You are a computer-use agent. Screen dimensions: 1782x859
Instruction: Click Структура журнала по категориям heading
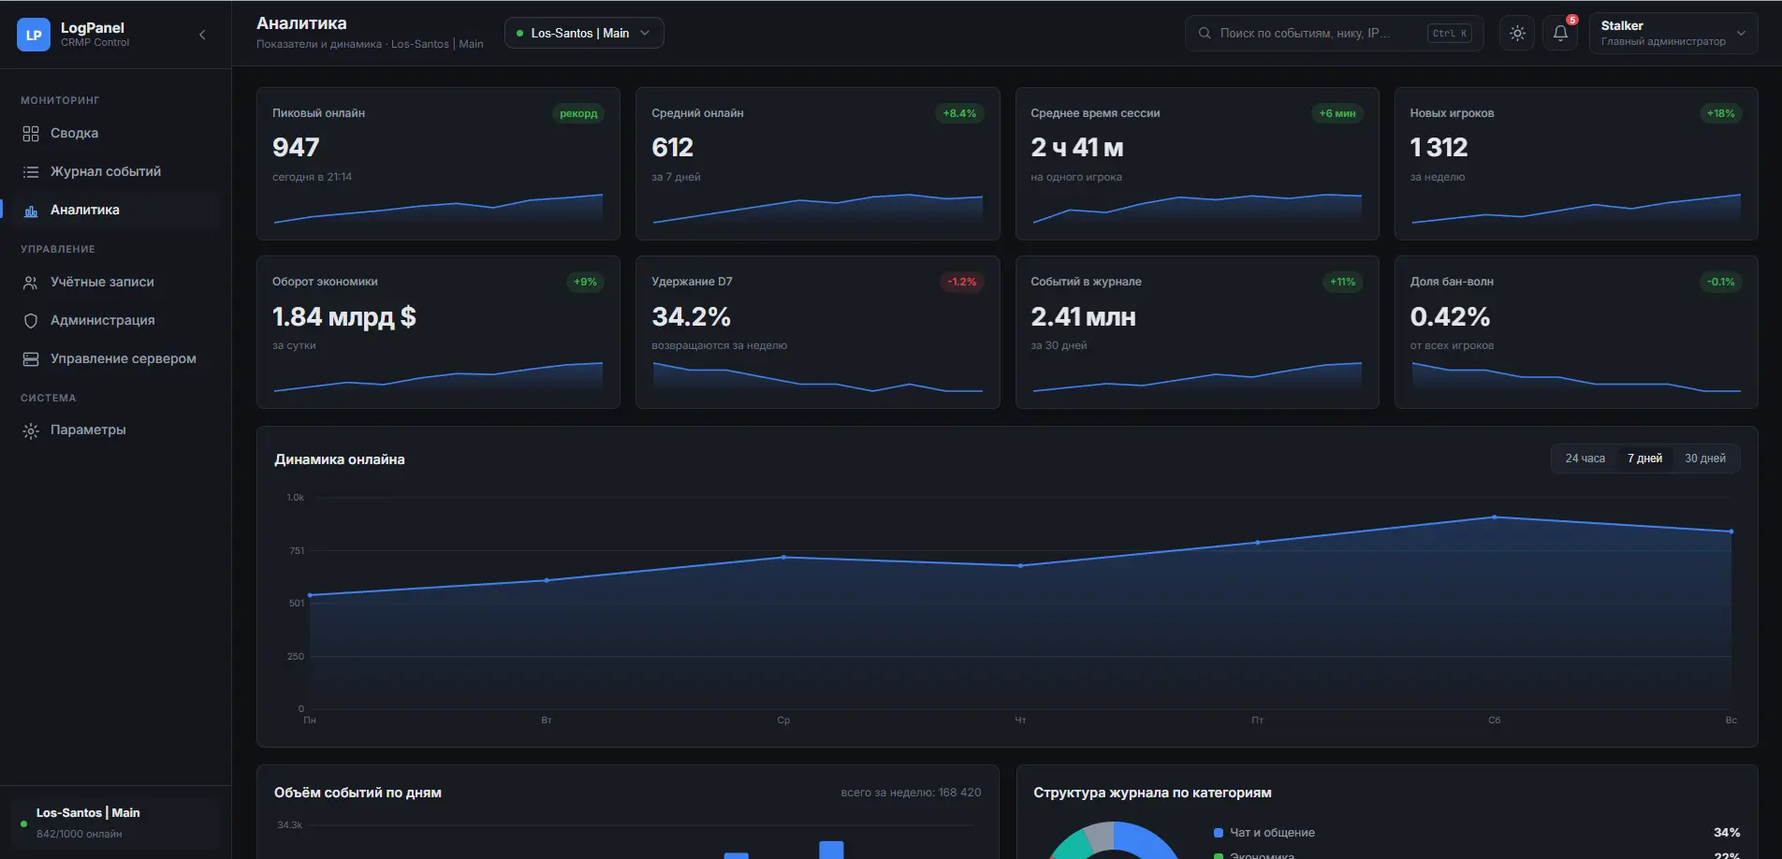[x=1152, y=793]
